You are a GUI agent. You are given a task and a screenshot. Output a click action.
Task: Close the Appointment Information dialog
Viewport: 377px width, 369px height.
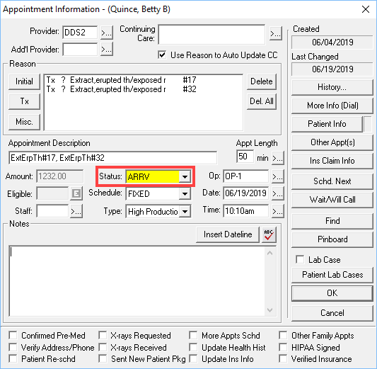click(366, 9)
